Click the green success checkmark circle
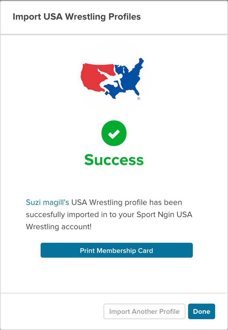Image resolution: width=228 pixels, height=330 pixels. pos(114,133)
